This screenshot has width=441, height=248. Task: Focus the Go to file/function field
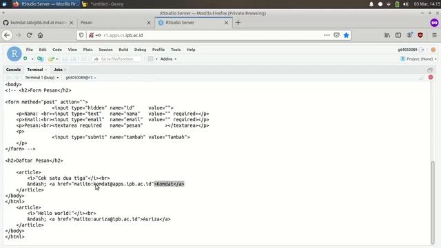pos(117,59)
